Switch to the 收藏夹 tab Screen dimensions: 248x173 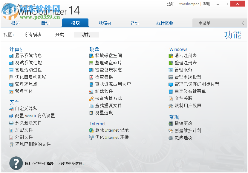click(x=105, y=23)
